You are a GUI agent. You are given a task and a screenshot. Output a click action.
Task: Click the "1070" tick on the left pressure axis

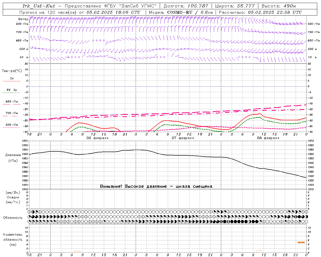pos(26,141)
